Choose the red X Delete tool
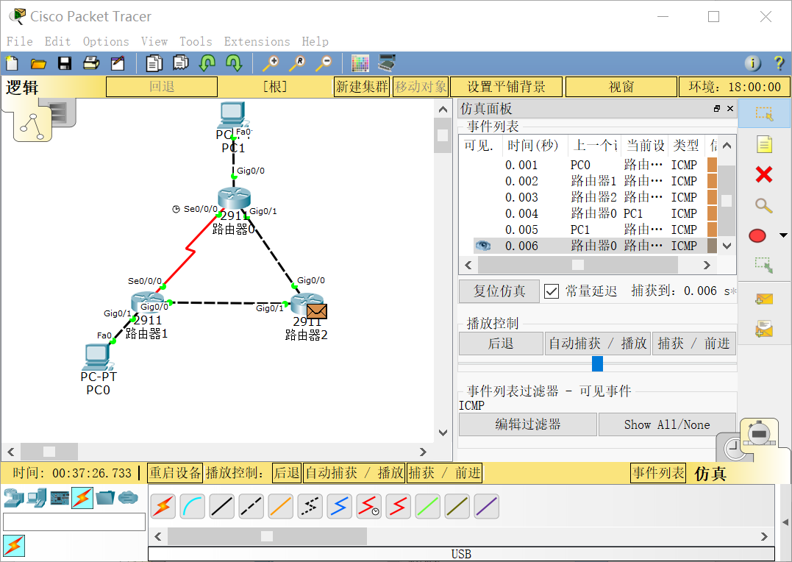 click(x=764, y=174)
